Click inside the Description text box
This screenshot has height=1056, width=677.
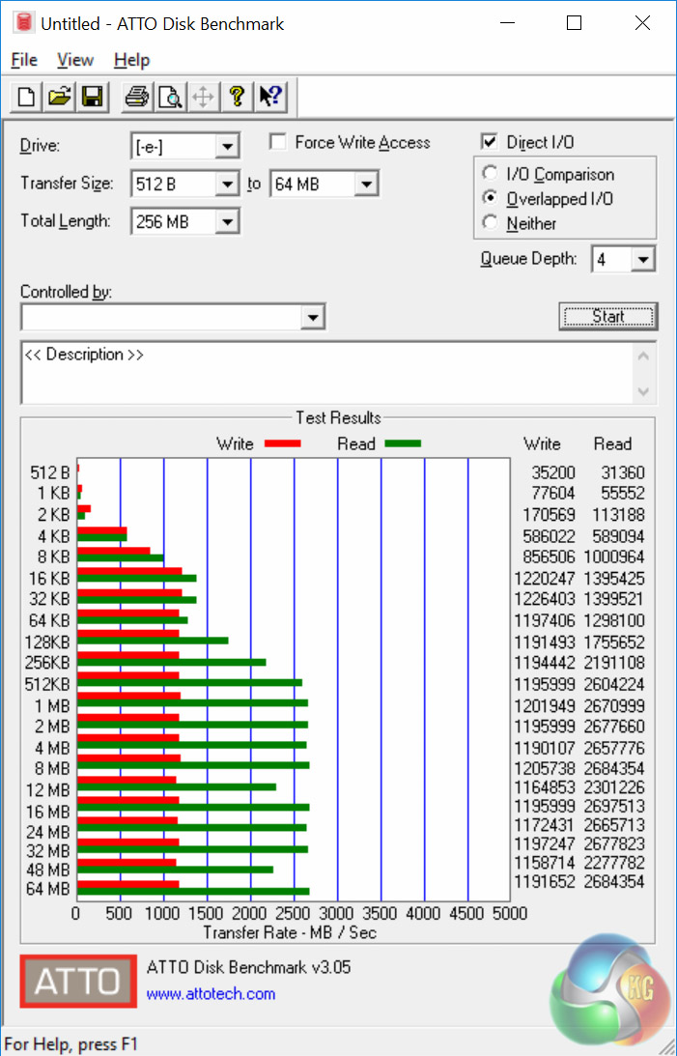click(327, 373)
